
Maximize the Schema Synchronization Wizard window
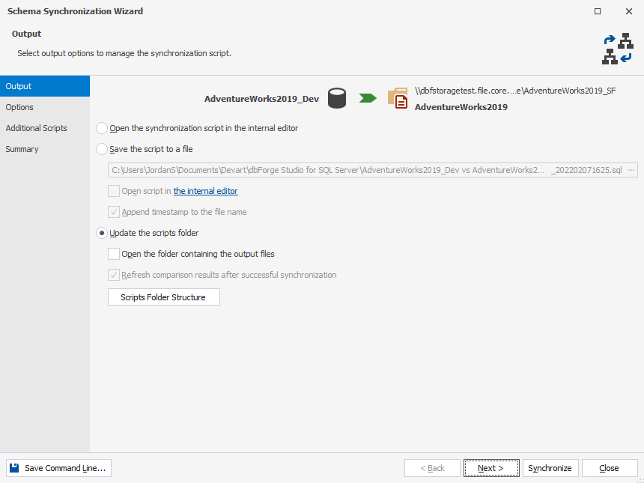[x=598, y=11]
